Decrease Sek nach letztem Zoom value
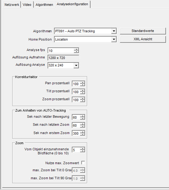Screen dimensions: 169x190 coord(83,126)
